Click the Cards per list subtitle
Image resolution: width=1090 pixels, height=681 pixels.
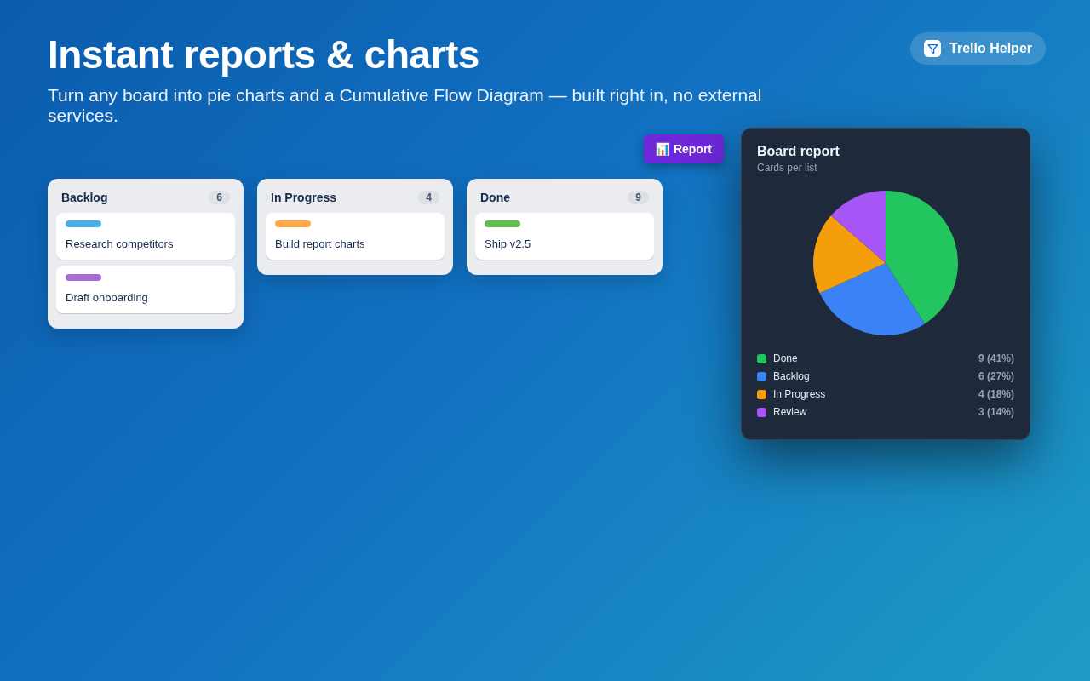787,168
